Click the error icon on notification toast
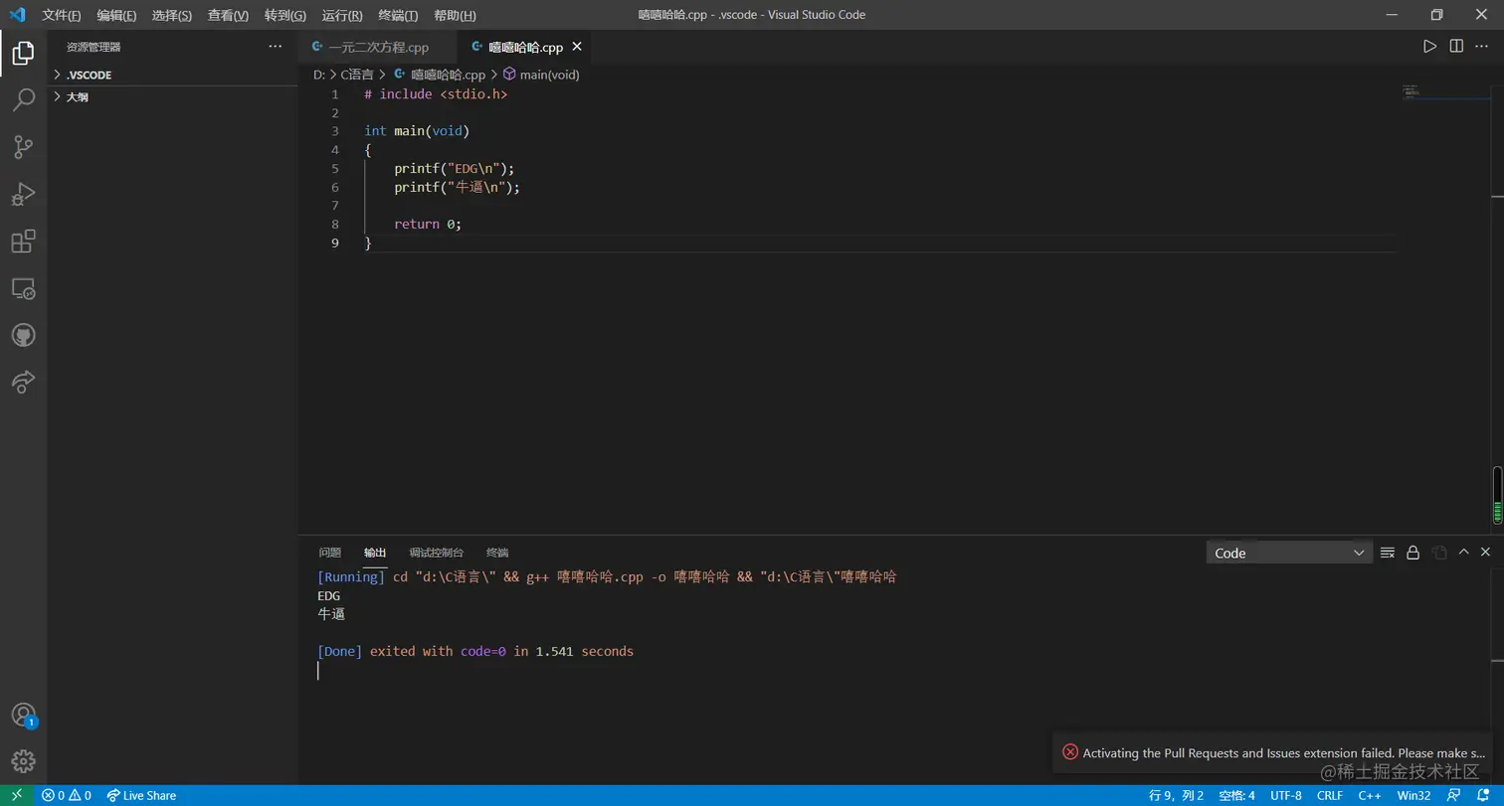1504x806 pixels. tap(1070, 752)
